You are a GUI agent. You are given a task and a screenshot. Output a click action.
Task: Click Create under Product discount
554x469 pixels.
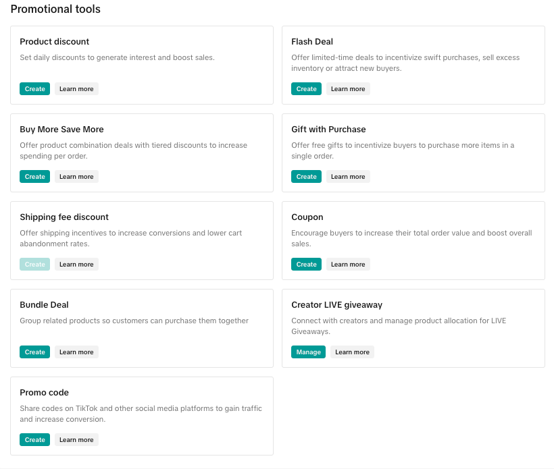click(34, 89)
